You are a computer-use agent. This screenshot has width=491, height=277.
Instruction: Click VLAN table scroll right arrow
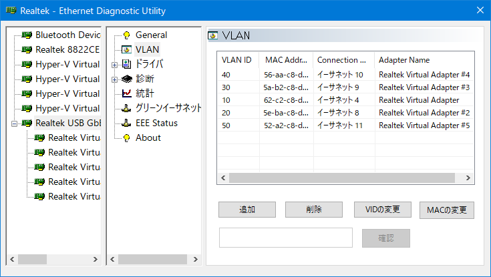coord(468,178)
